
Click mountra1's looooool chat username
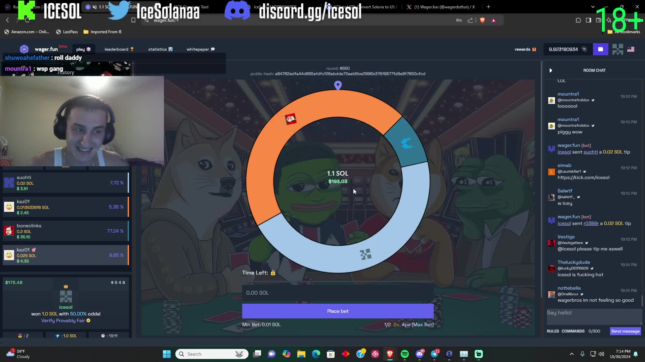[568, 94]
